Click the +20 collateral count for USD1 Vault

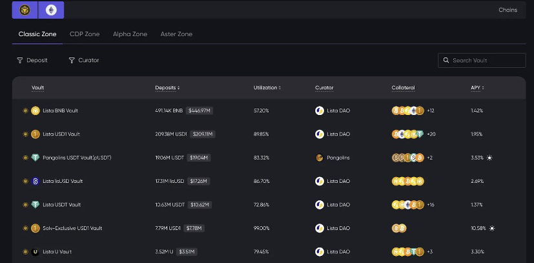[x=431, y=134]
